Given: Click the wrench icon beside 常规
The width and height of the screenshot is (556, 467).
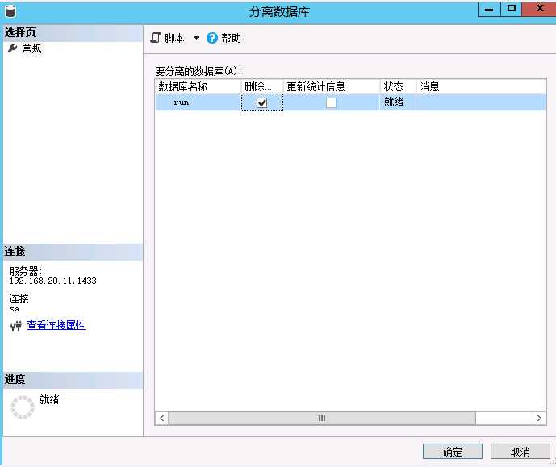Looking at the screenshot, I should coord(12,48).
